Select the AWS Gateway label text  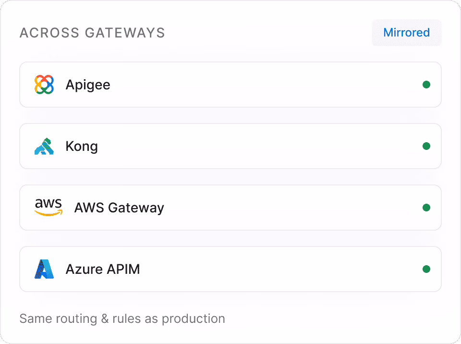pyautogui.click(x=119, y=208)
